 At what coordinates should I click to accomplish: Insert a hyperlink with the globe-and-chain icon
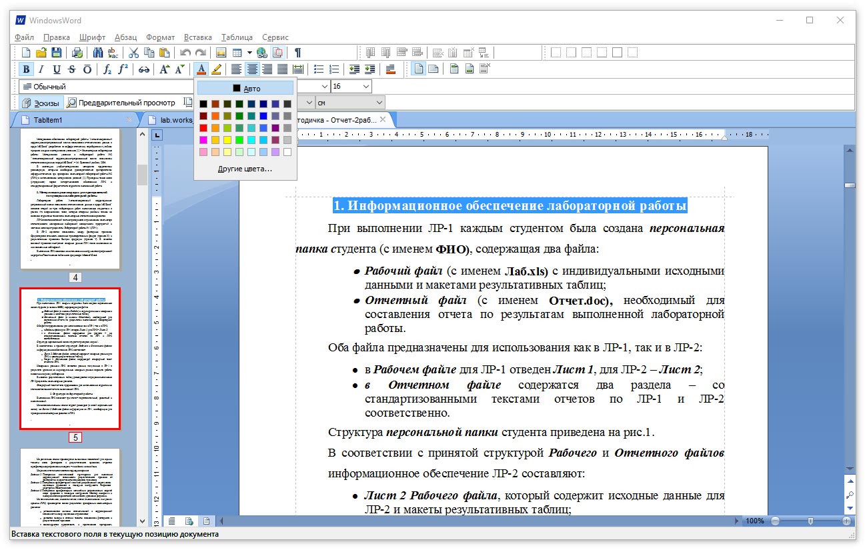click(x=261, y=53)
